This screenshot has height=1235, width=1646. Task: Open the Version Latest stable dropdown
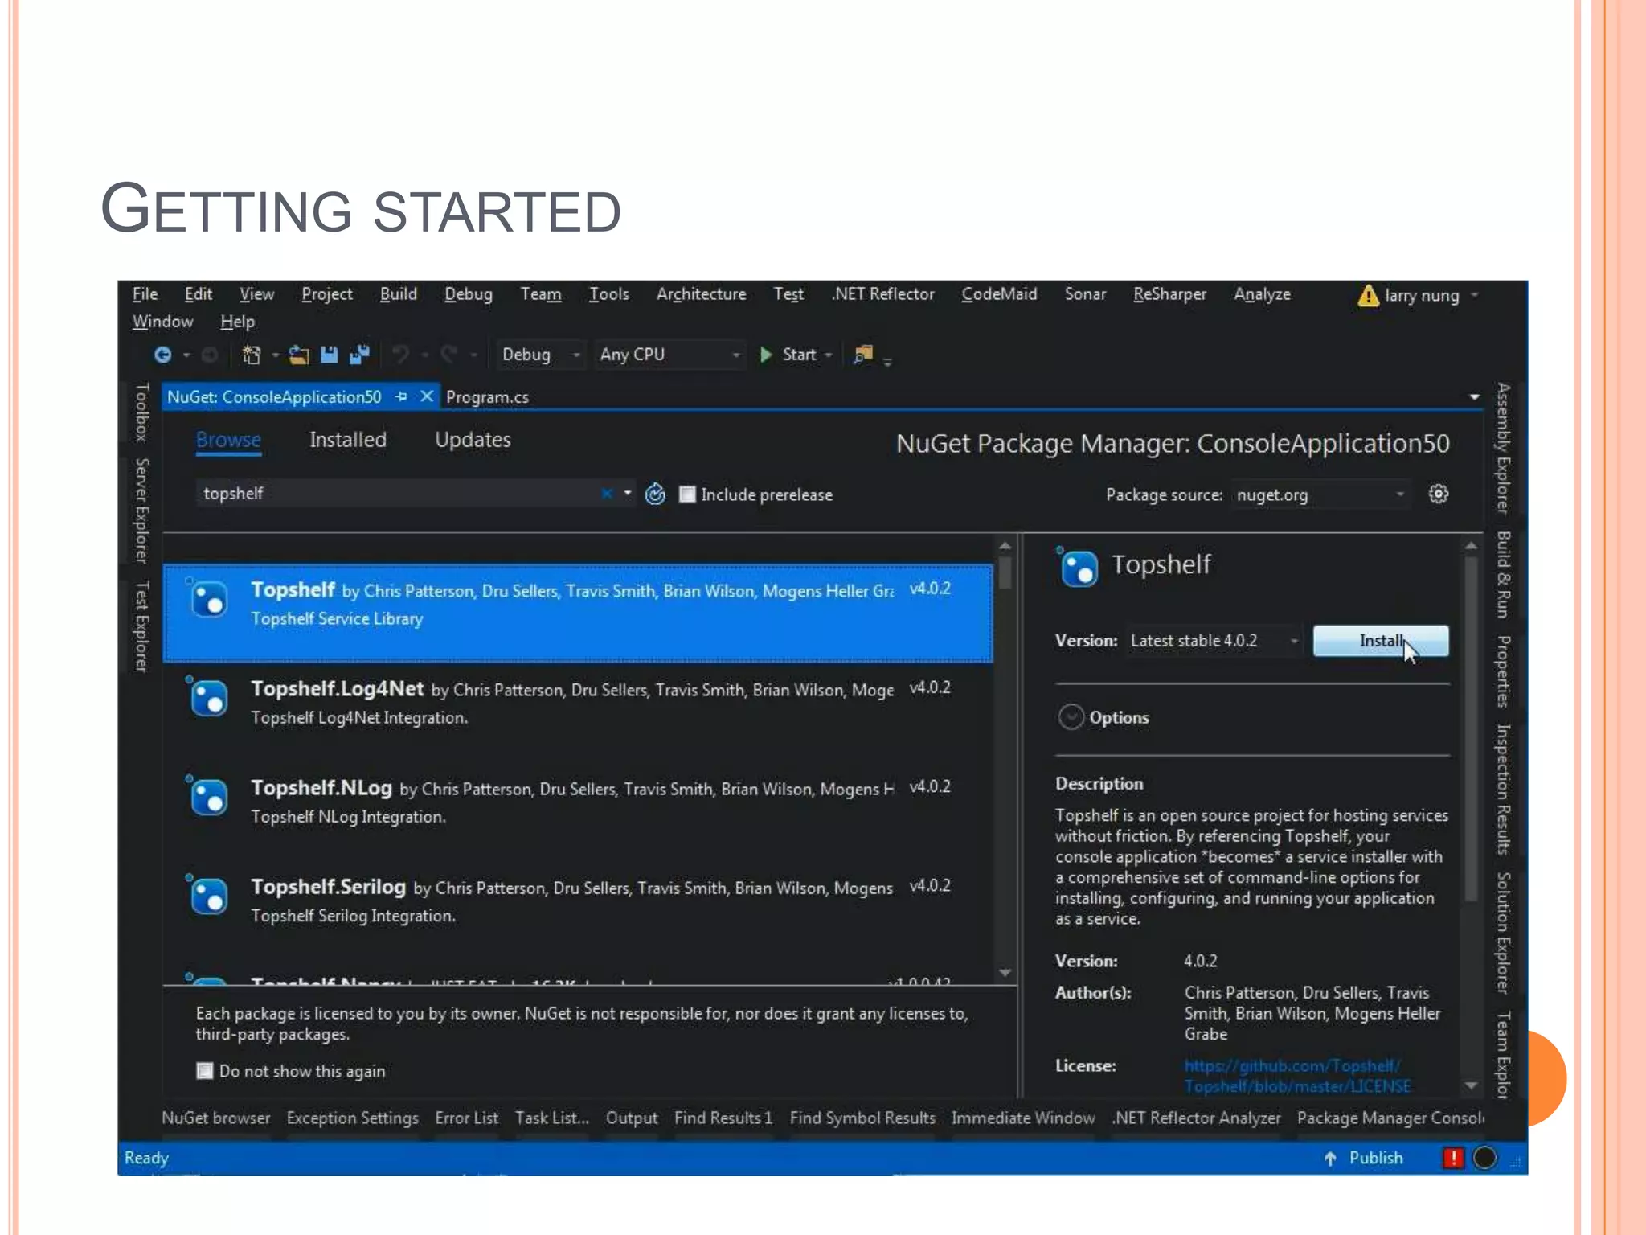click(x=1214, y=641)
